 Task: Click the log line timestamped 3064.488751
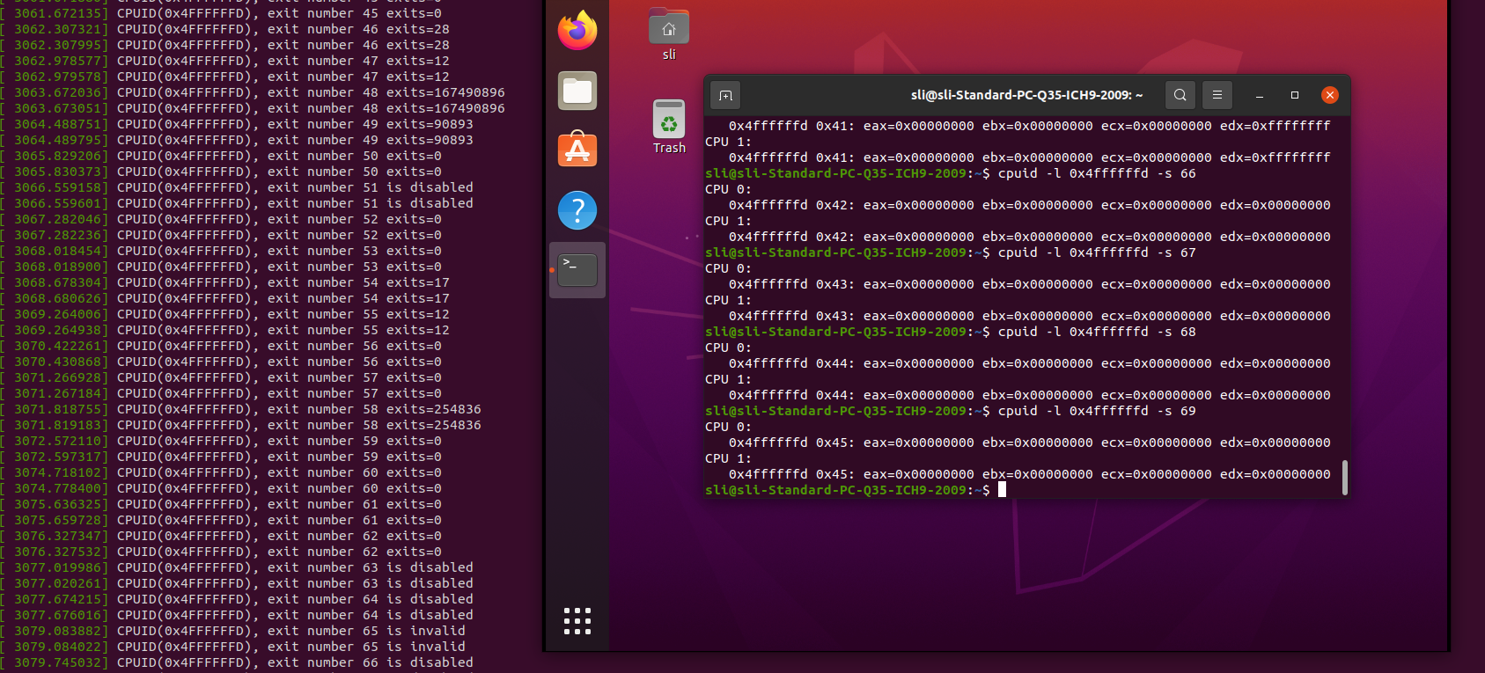click(x=237, y=124)
